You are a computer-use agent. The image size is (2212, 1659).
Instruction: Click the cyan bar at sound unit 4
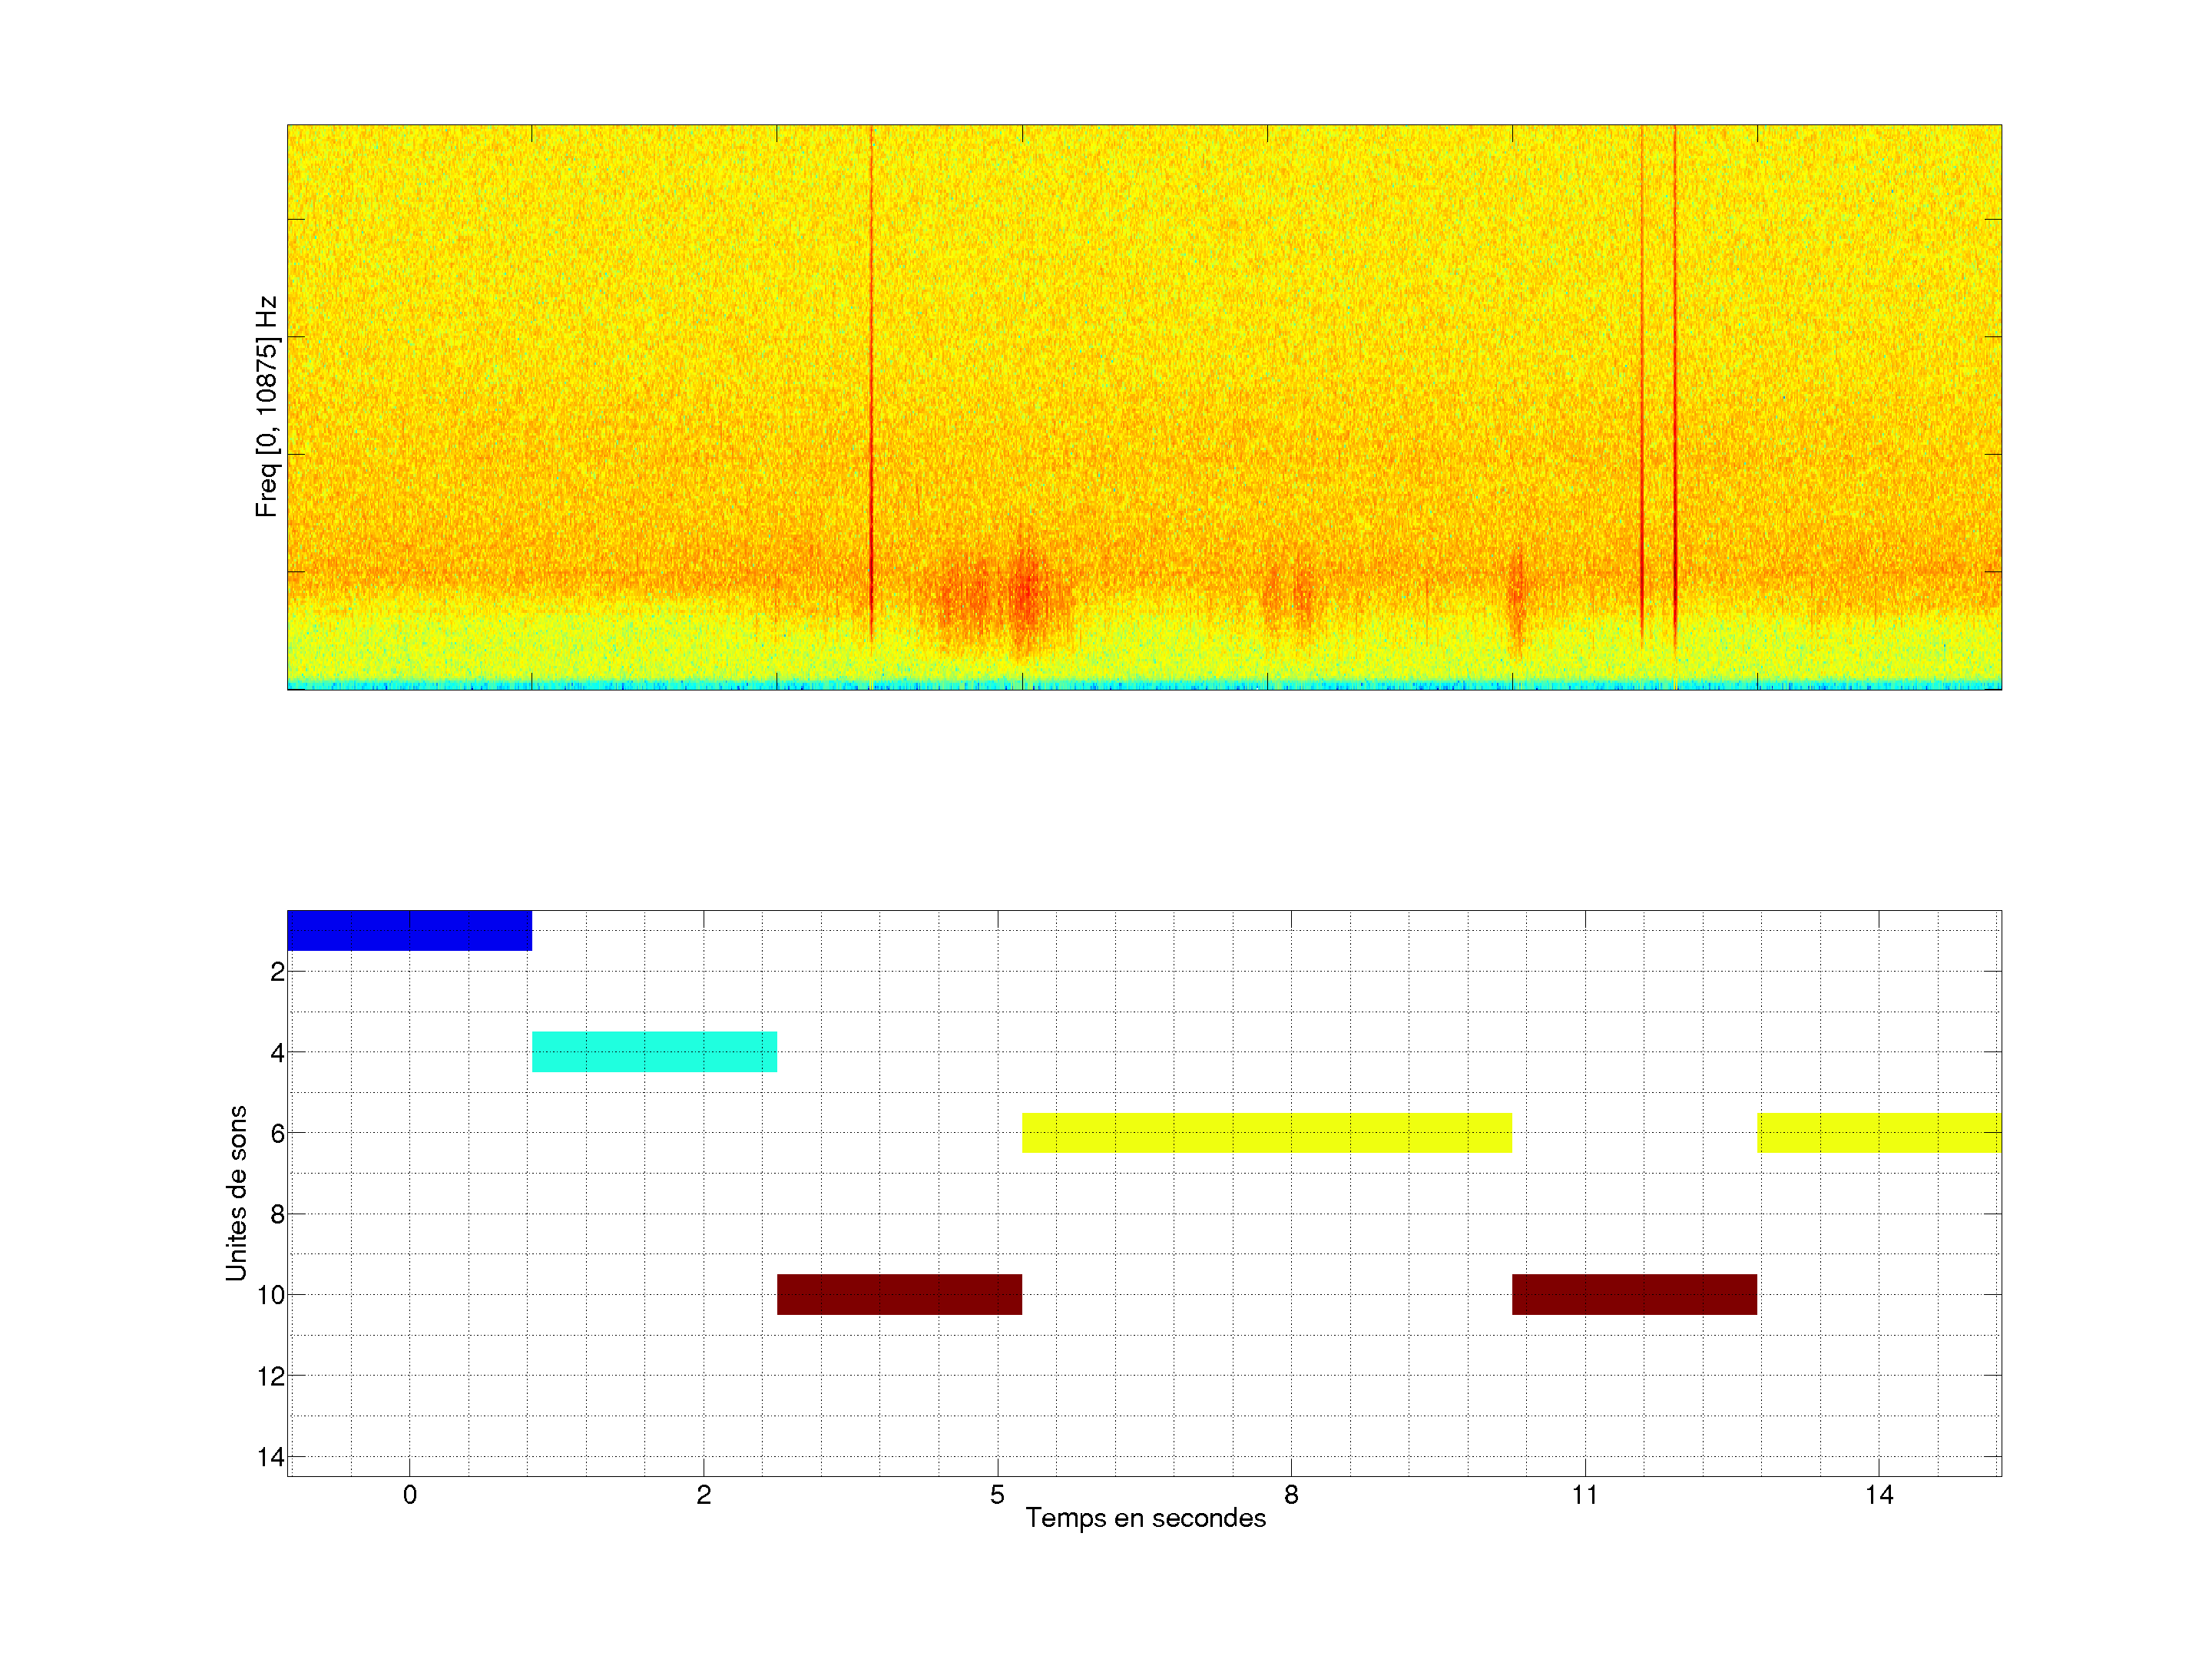(654, 1051)
